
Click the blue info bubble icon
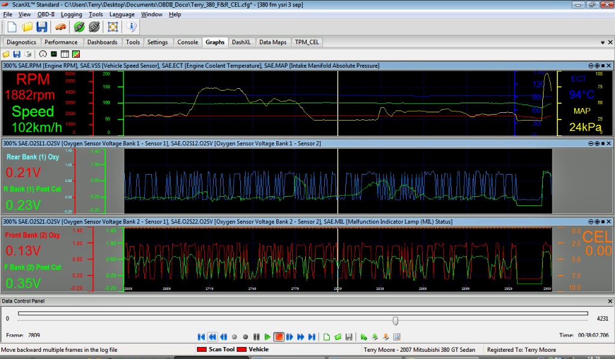click(x=132, y=27)
